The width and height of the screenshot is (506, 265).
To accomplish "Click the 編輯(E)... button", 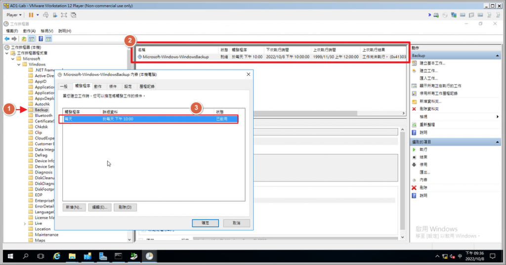I will point(100,207).
